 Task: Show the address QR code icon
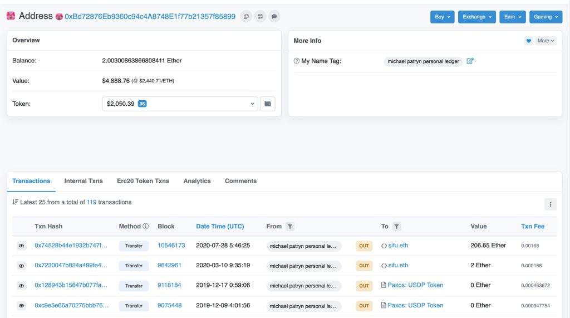coord(261,16)
